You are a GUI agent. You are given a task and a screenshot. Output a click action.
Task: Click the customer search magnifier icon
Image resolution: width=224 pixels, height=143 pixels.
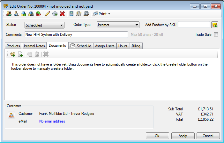click(16, 14)
